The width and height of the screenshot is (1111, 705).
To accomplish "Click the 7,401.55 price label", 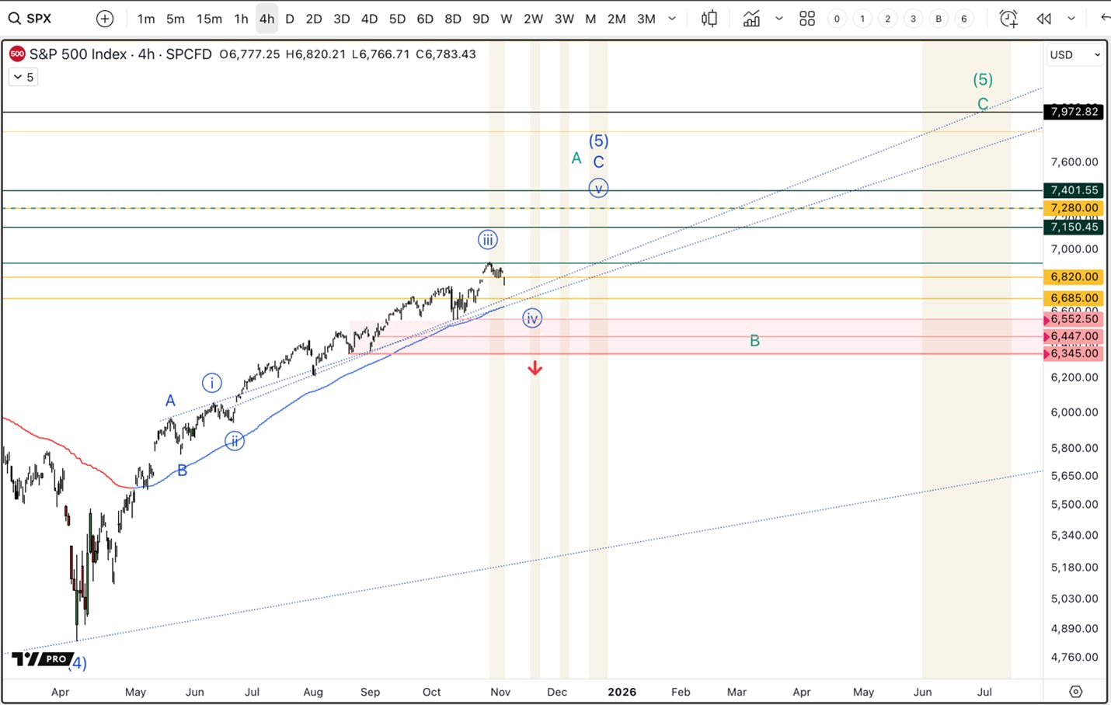I will 1074,190.
